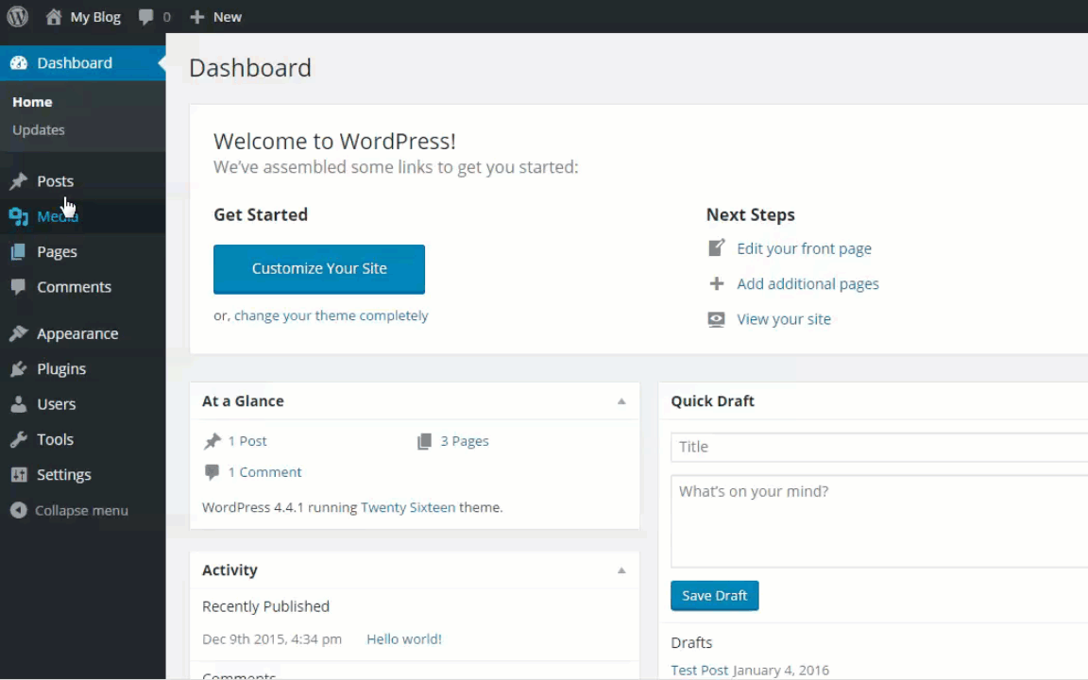The image size is (1088, 680).
Task: Click the Quick Draft Title field
Action: [878, 447]
